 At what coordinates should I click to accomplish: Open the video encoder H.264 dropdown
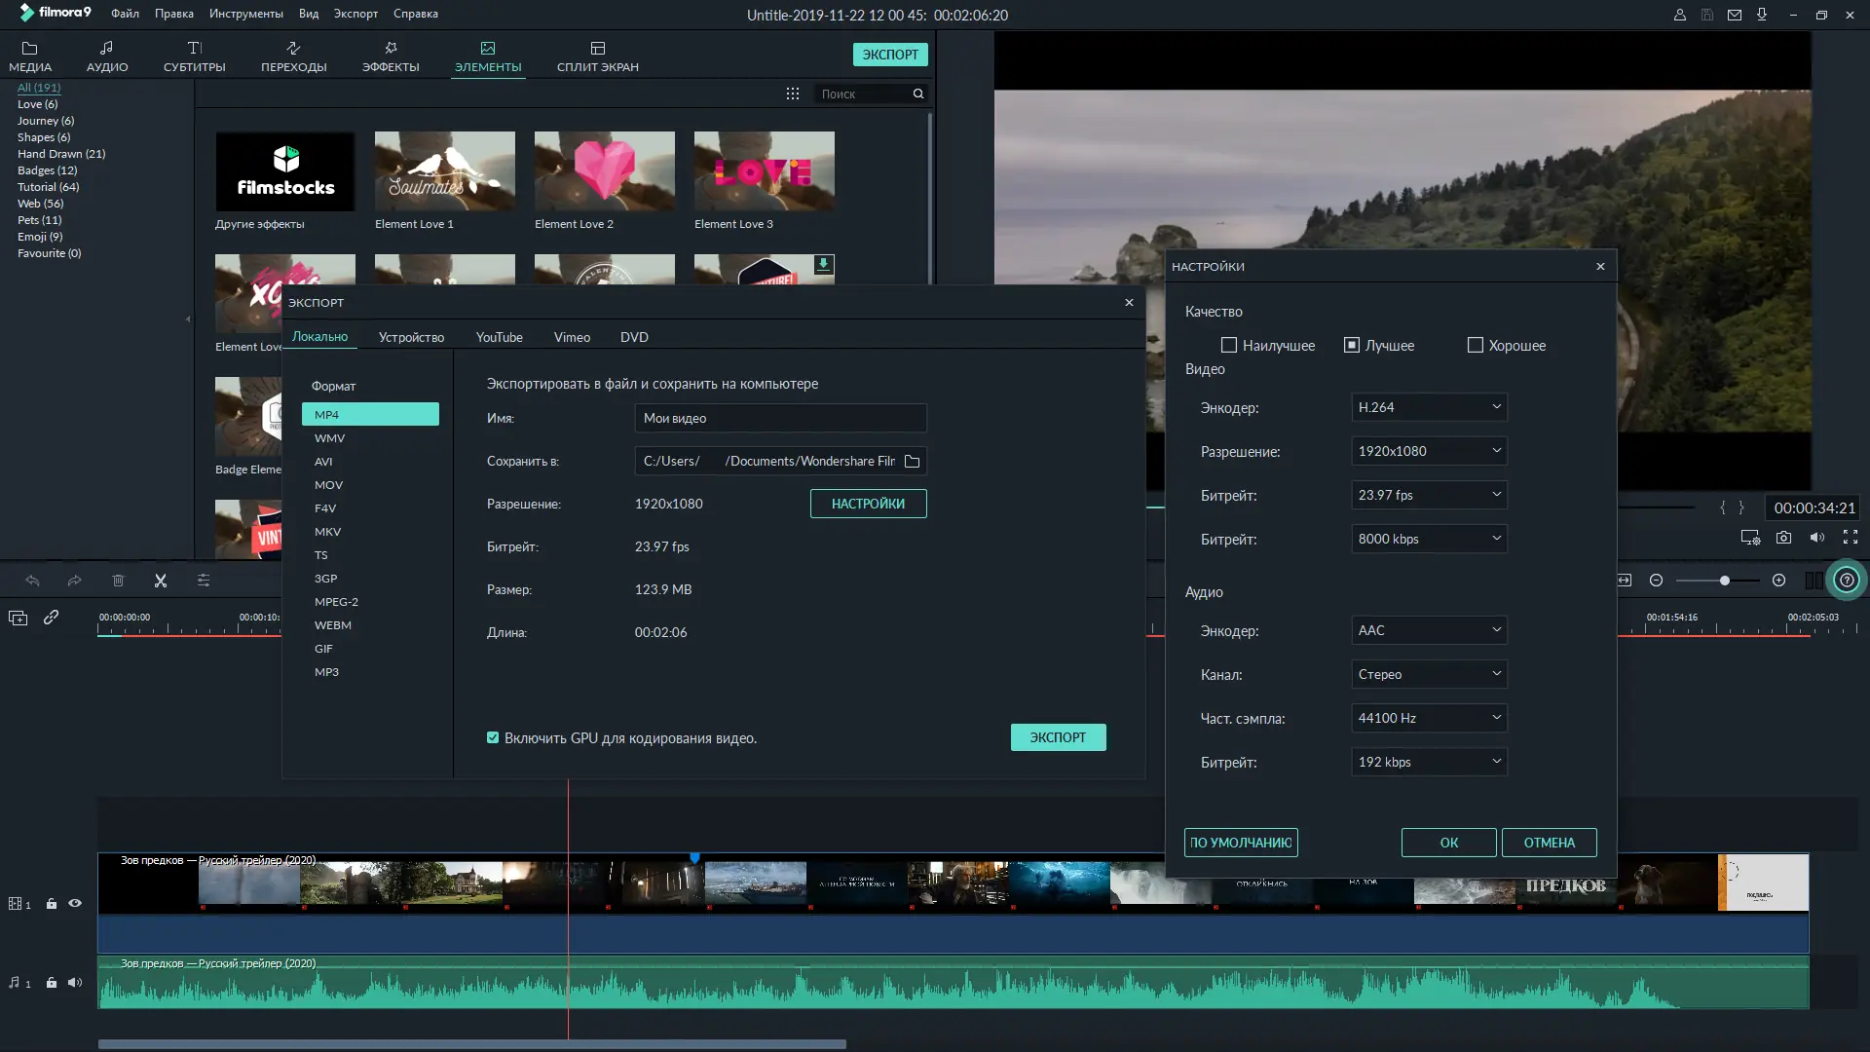tap(1428, 407)
